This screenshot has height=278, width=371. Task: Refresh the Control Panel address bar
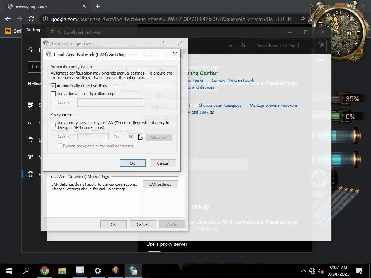(x=243, y=45)
